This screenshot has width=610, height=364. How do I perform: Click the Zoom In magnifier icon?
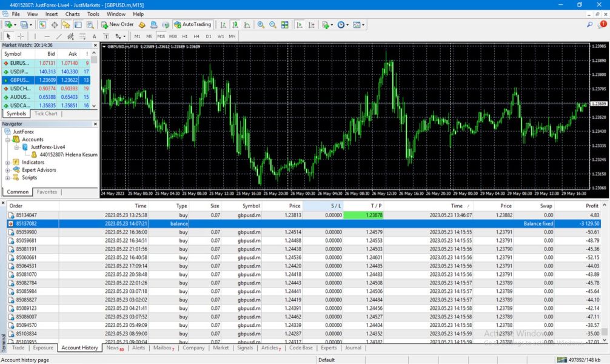pos(261,25)
